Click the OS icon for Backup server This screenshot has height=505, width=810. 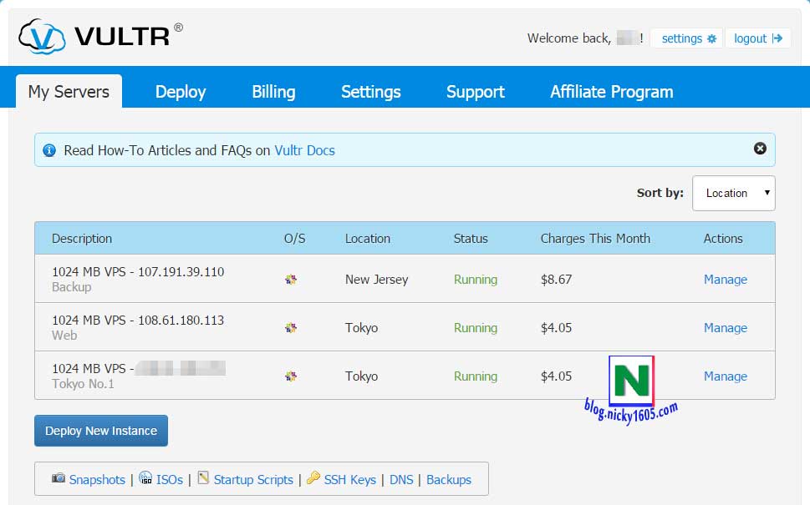point(291,280)
